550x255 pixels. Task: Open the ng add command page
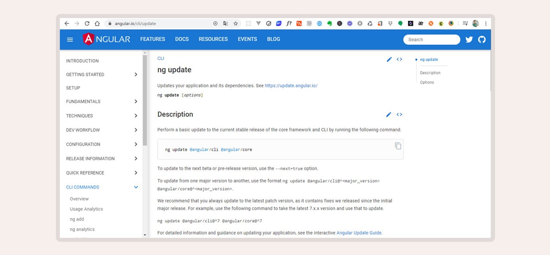(x=77, y=219)
